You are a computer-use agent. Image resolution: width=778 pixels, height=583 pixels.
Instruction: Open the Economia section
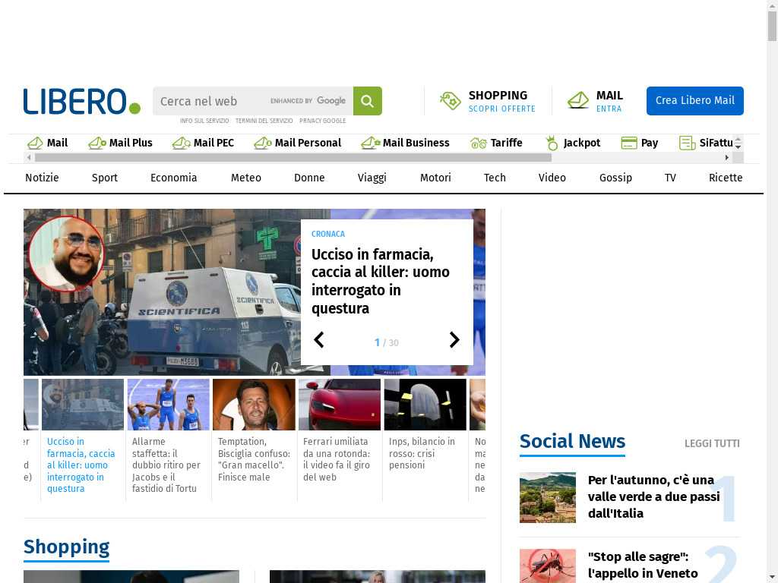tap(174, 178)
